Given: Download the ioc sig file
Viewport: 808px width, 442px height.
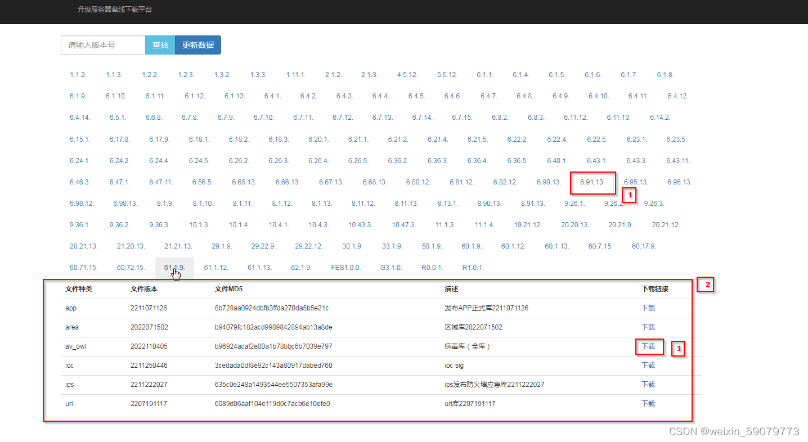Looking at the screenshot, I should pos(648,365).
